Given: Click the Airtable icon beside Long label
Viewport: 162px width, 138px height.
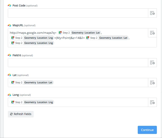Looking at the screenshot, I should tap(9, 95).
